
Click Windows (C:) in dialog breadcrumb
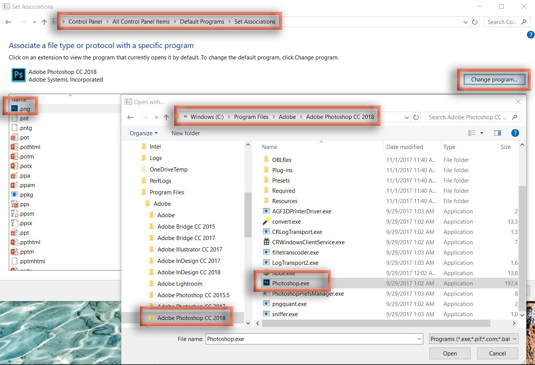207,117
